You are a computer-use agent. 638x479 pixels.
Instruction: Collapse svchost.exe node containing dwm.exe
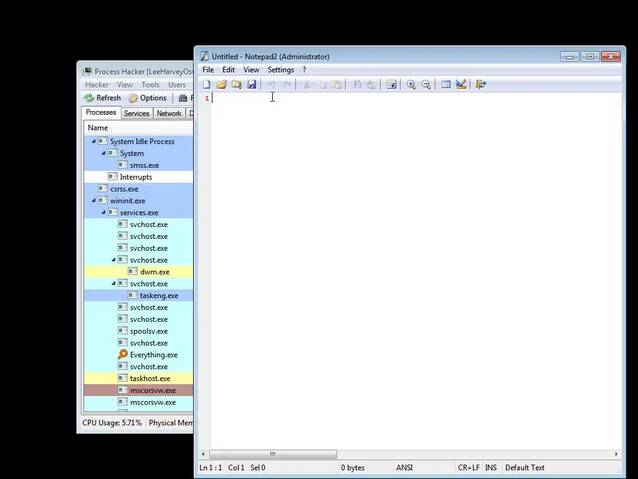[113, 260]
